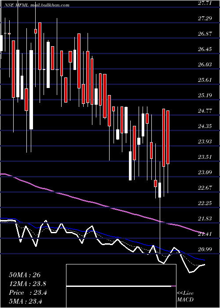Click the 24.35 price axis label

(x=205, y=126)
